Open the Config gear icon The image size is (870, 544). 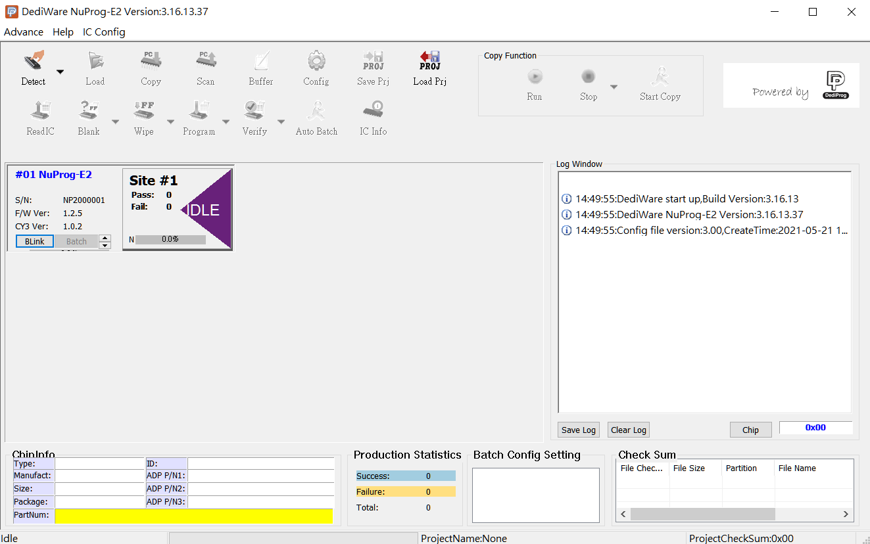pyautogui.click(x=316, y=61)
